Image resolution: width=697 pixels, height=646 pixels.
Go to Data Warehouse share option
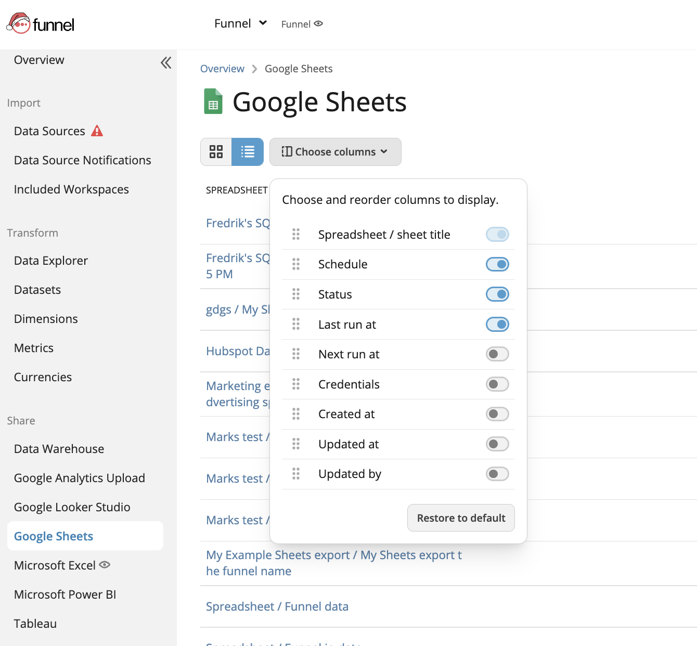[59, 449]
